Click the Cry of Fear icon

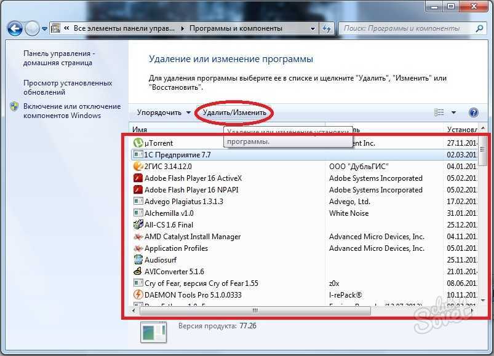(138, 282)
